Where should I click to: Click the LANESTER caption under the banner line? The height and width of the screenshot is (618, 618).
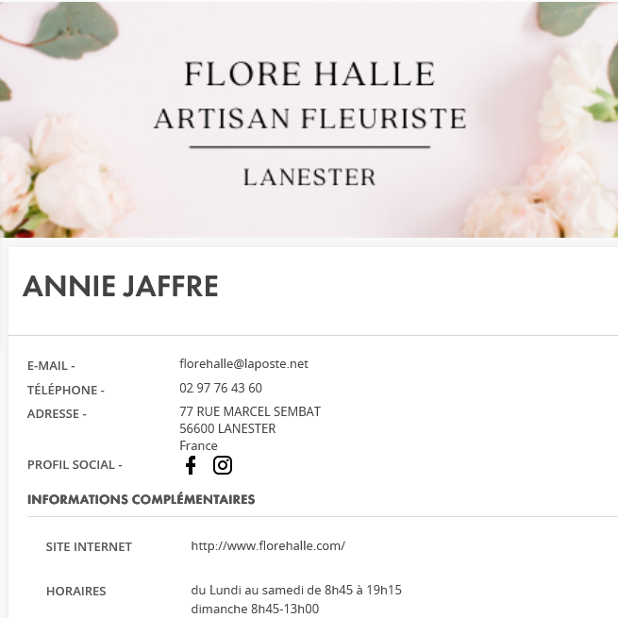309,177
